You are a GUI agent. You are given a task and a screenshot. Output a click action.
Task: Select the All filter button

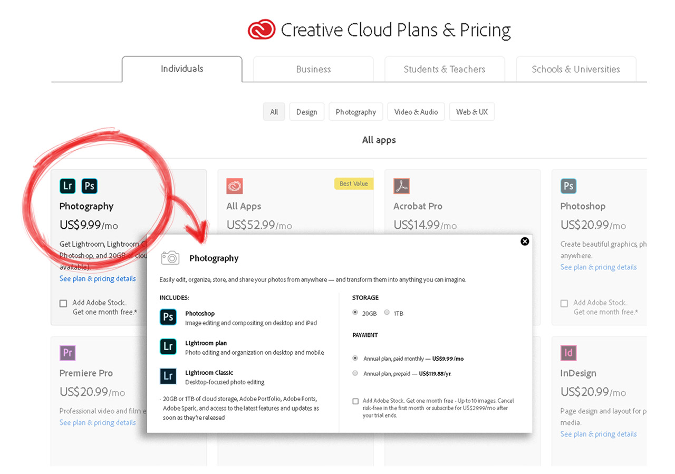[x=274, y=112]
